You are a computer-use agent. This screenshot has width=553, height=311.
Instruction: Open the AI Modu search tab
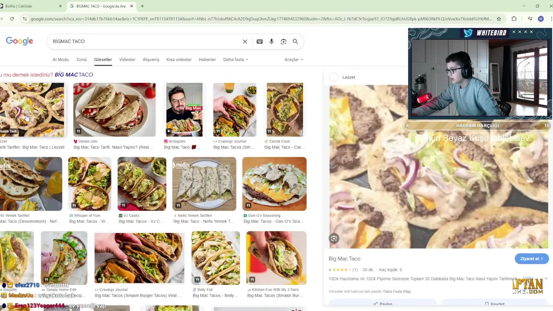pos(60,60)
